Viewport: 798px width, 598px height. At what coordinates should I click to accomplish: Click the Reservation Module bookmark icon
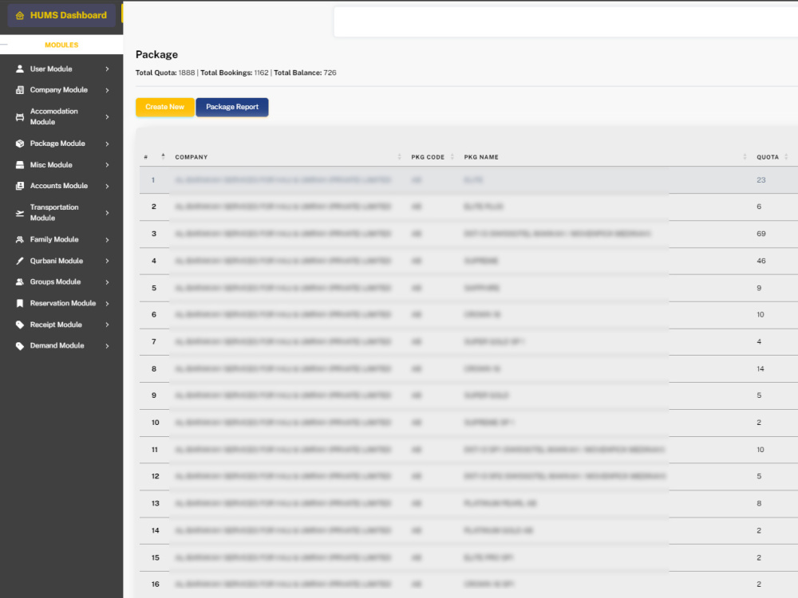[x=20, y=303]
